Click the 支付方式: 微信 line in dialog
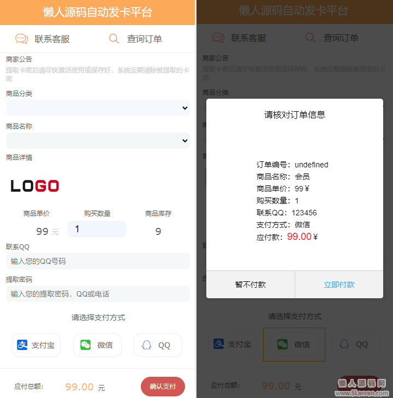393x398 pixels. 283,225
